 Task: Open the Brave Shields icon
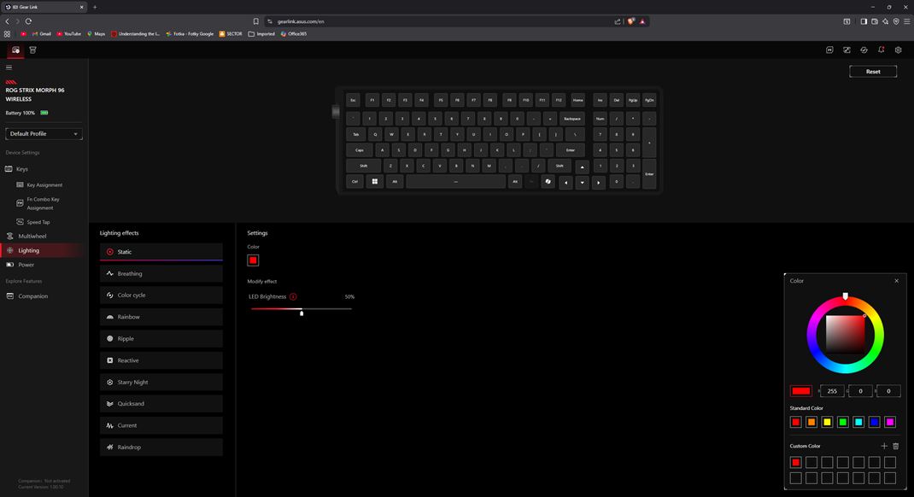coord(630,21)
